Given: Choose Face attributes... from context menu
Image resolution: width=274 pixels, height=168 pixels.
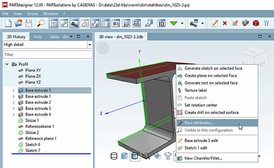Looking at the screenshot, I should pyautogui.click(x=199, y=123).
